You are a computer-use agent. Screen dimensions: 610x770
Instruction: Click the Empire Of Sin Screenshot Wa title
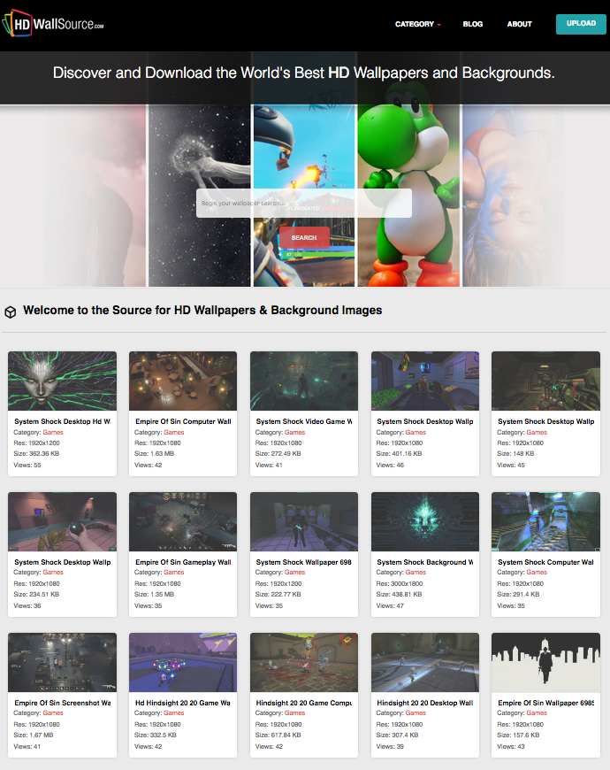(62, 703)
